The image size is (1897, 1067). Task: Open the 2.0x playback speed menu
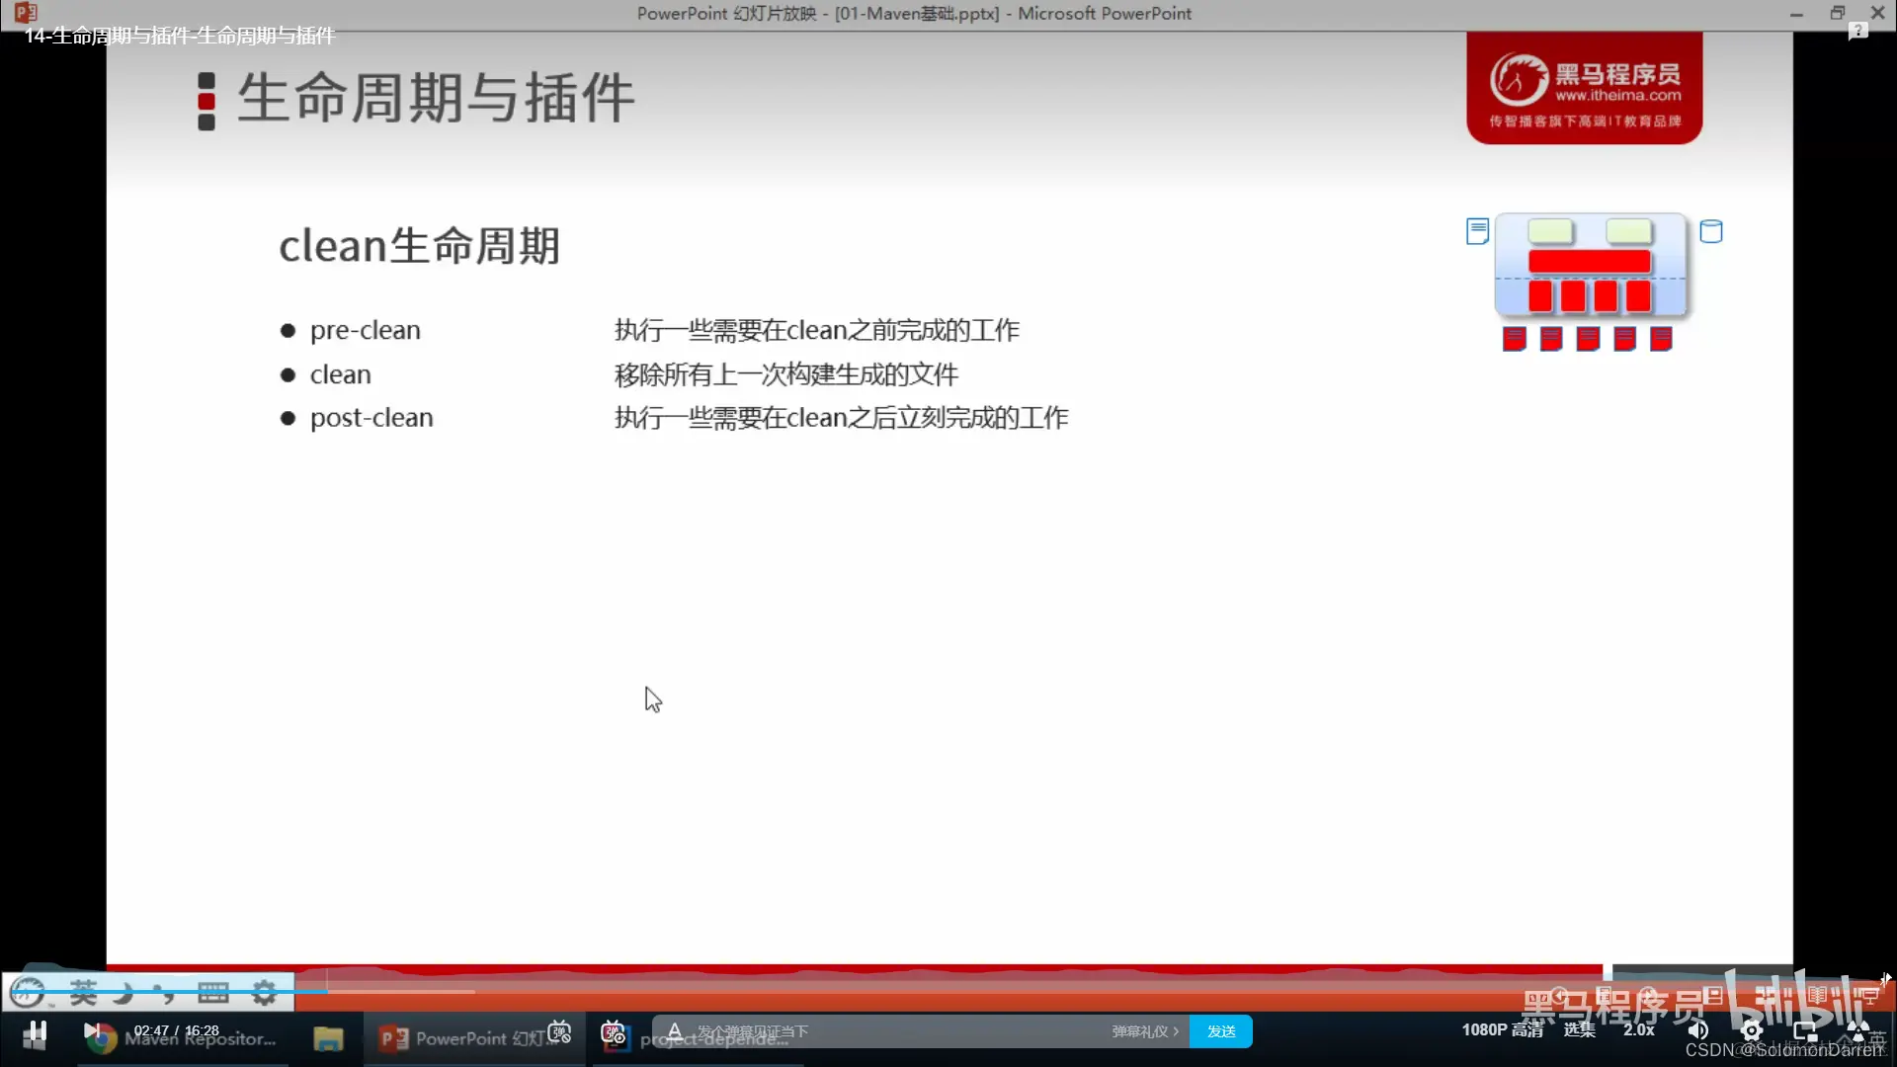pyautogui.click(x=1637, y=1029)
